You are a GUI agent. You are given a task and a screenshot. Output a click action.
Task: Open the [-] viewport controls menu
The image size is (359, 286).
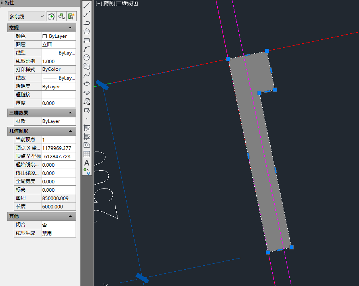tap(99, 4)
